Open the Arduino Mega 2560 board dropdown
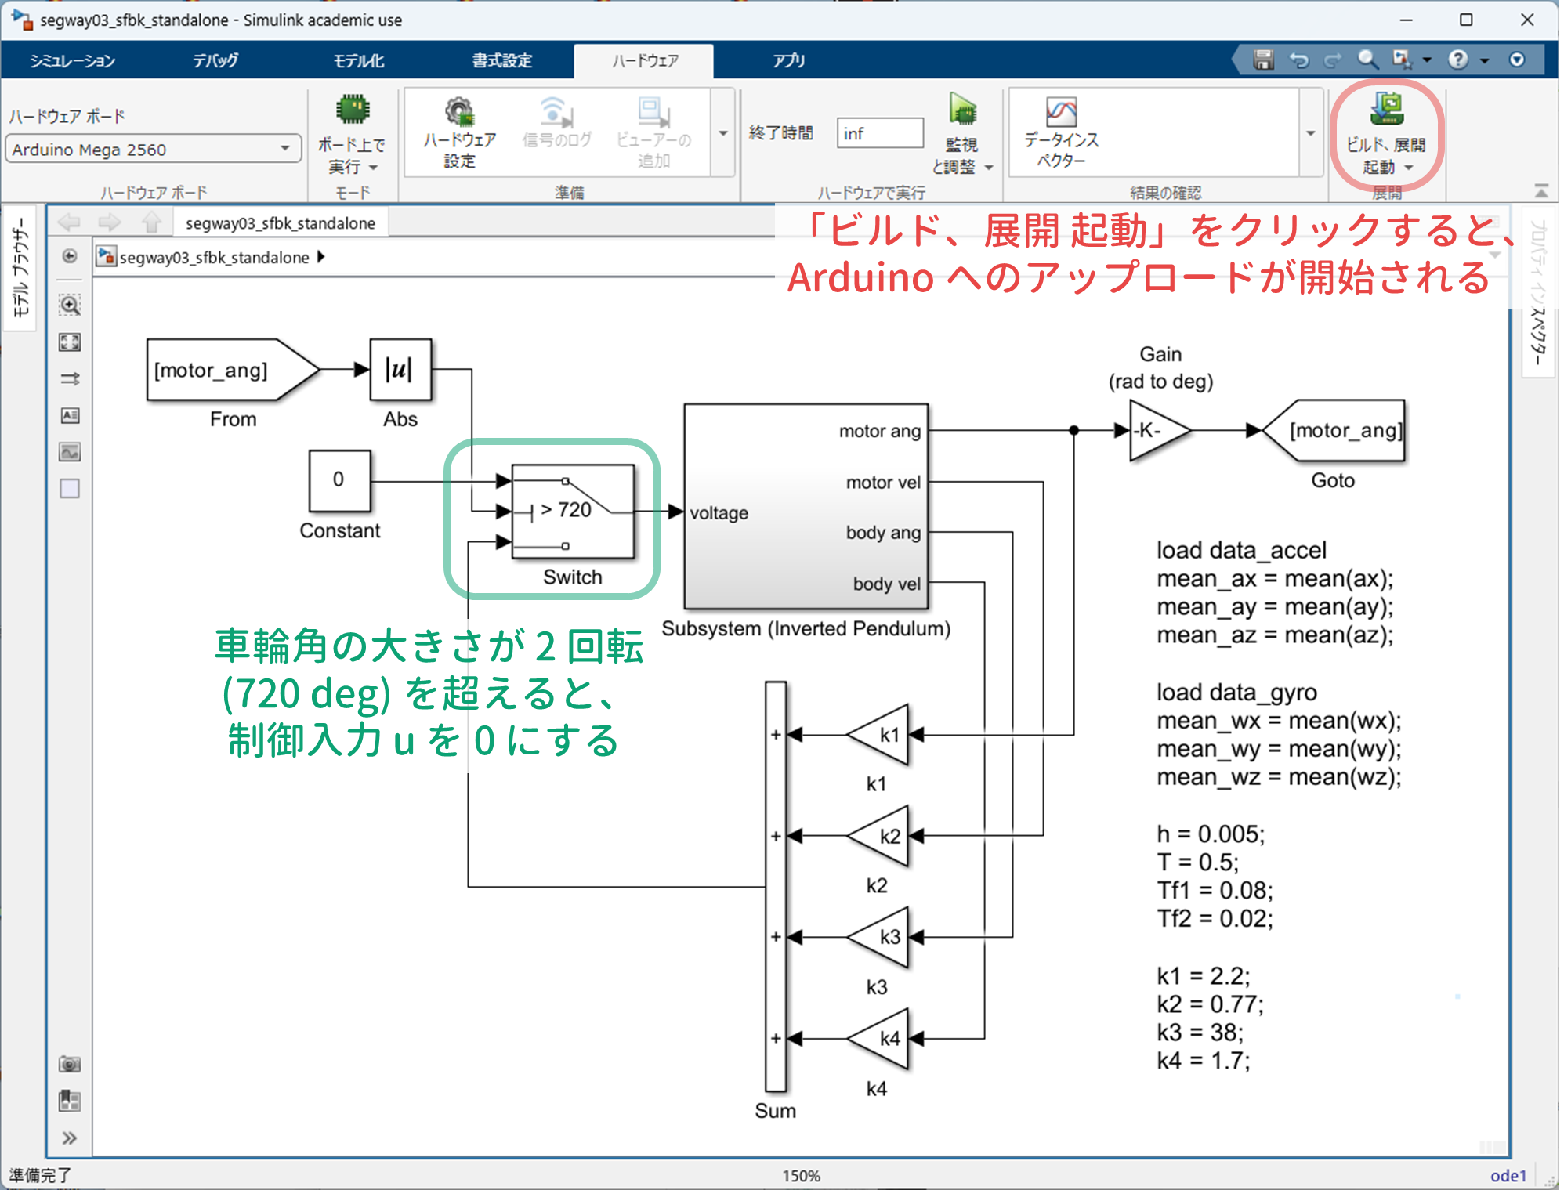The width and height of the screenshot is (1564, 1190). [285, 149]
